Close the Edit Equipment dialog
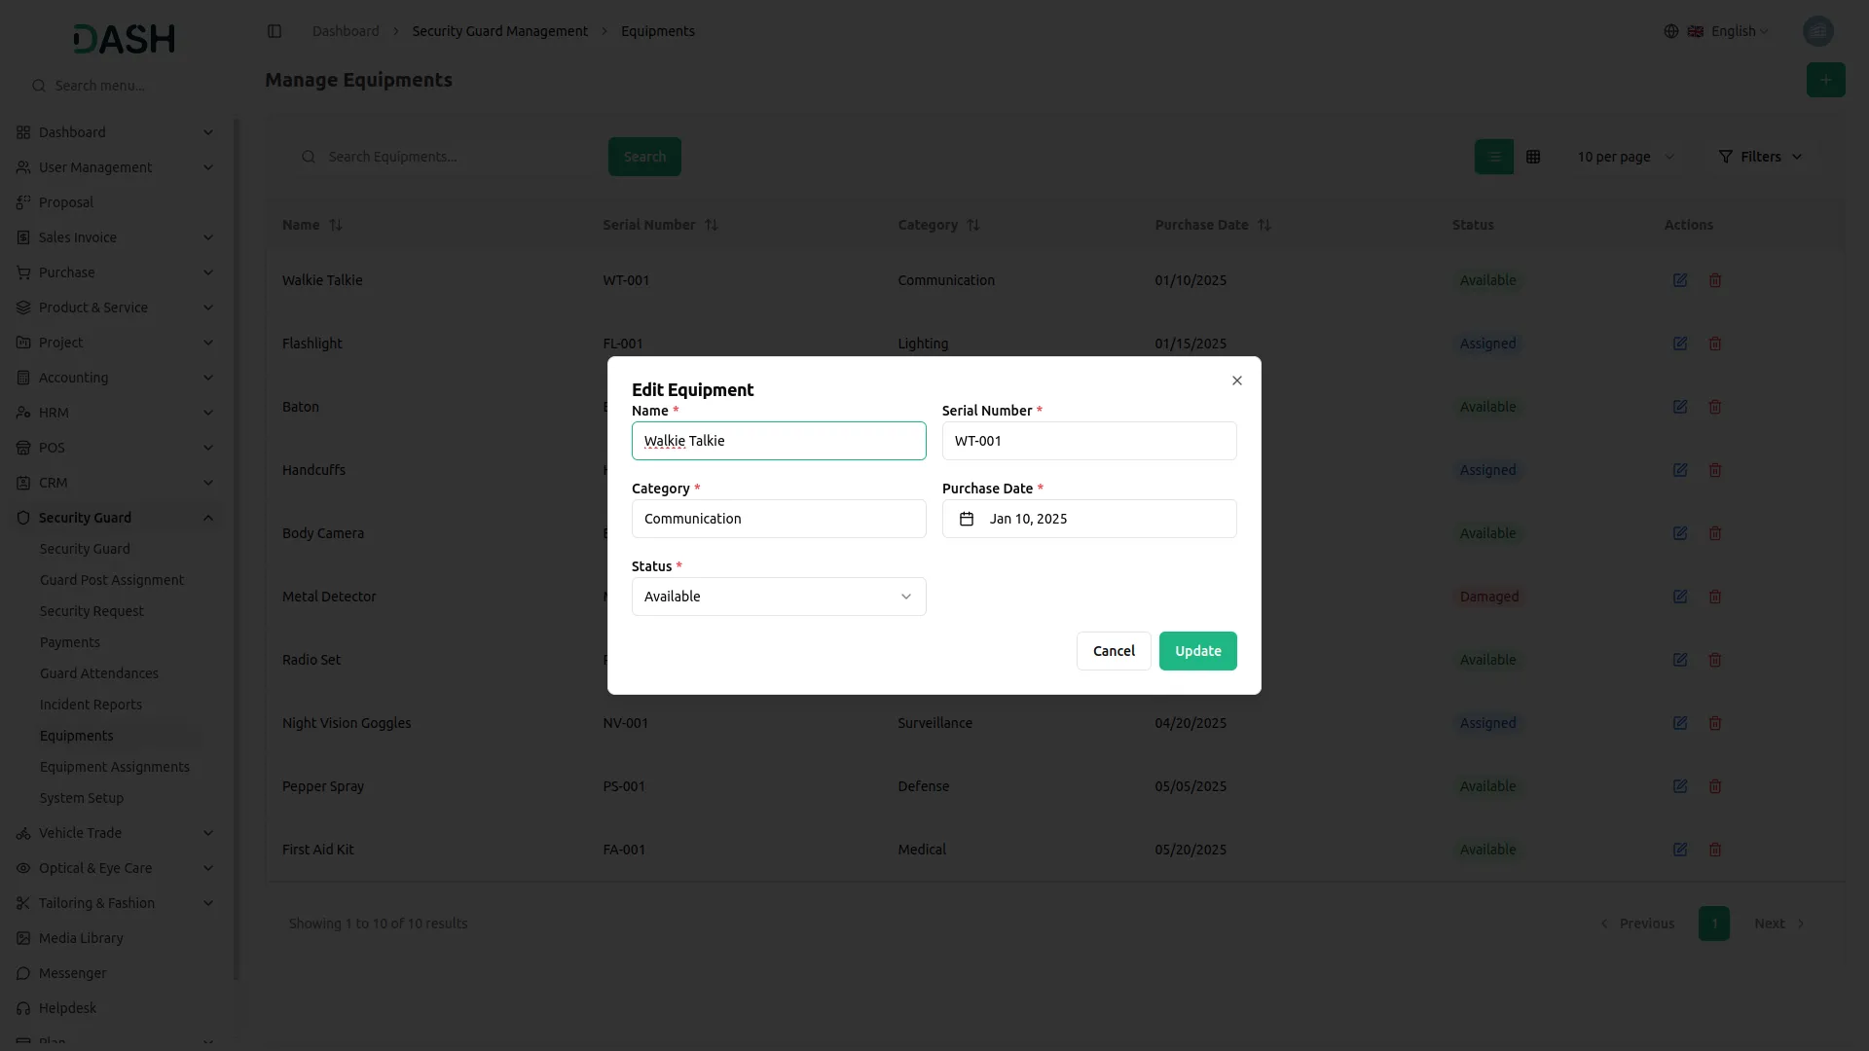The image size is (1869, 1051). [1236, 381]
